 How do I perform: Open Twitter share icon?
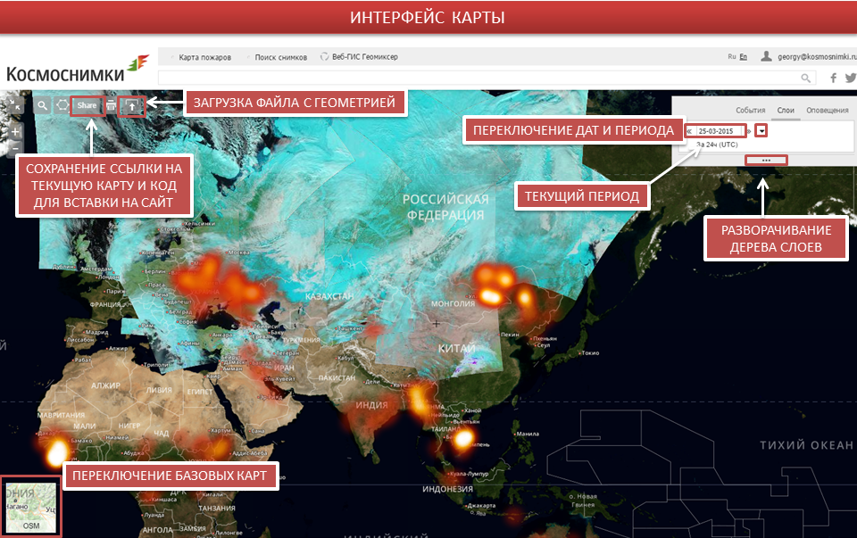[851, 79]
